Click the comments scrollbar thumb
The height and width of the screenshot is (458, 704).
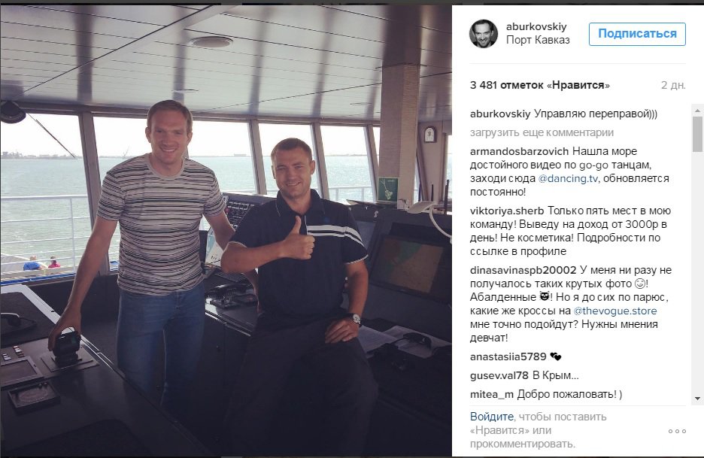697,133
